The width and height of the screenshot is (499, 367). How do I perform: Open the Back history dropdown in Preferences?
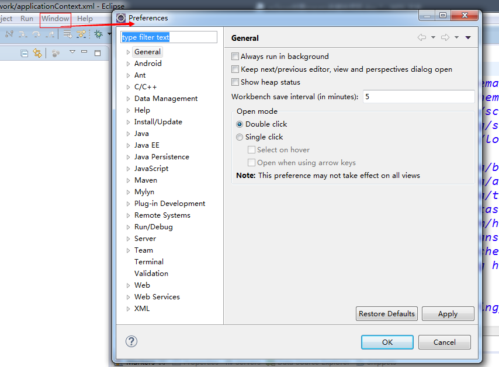pyautogui.click(x=433, y=37)
